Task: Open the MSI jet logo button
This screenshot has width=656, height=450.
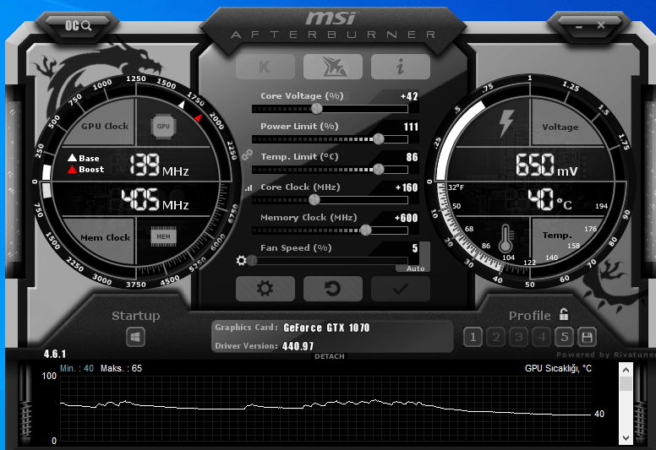Action: [333, 67]
